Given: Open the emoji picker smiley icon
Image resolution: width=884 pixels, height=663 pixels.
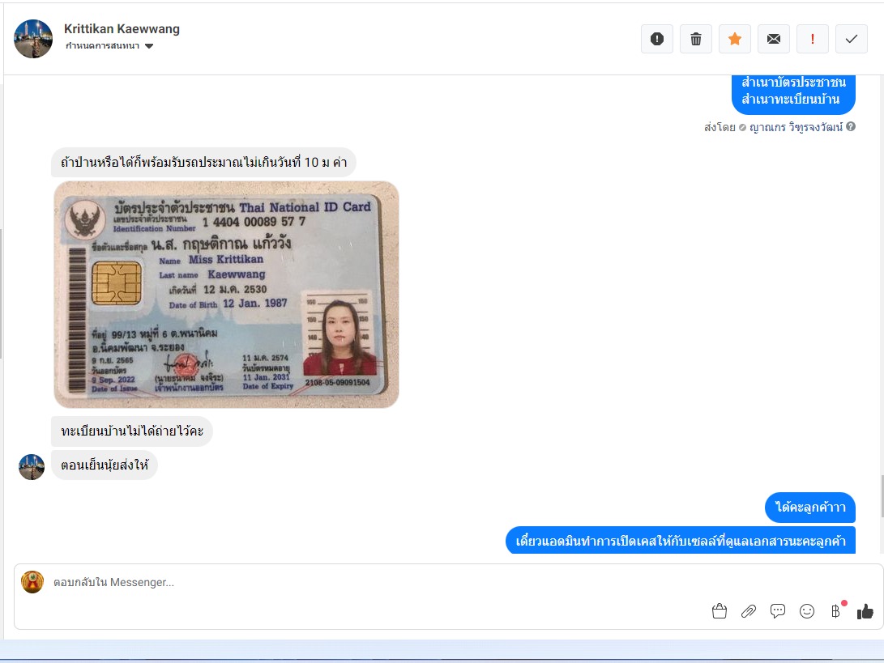Looking at the screenshot, I should coord(807,611).
